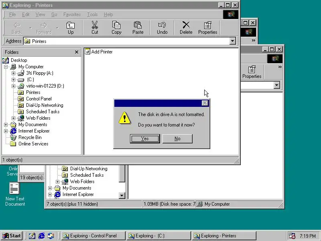This screenshot has height=241, width=321.
Task: Click toolbar overflow chevron in rear window
Action: pos(280,67)
